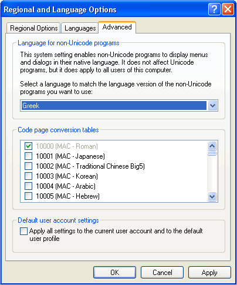Click the scroll up arrow in code page list
The height and width of the screenshot is (285, 237).
pyautogui.click(x=212, y=146)
